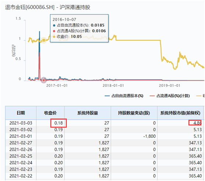The image size is (205, 181).
Task: Click the blue spike peak on chart
Action: (39, 32)
